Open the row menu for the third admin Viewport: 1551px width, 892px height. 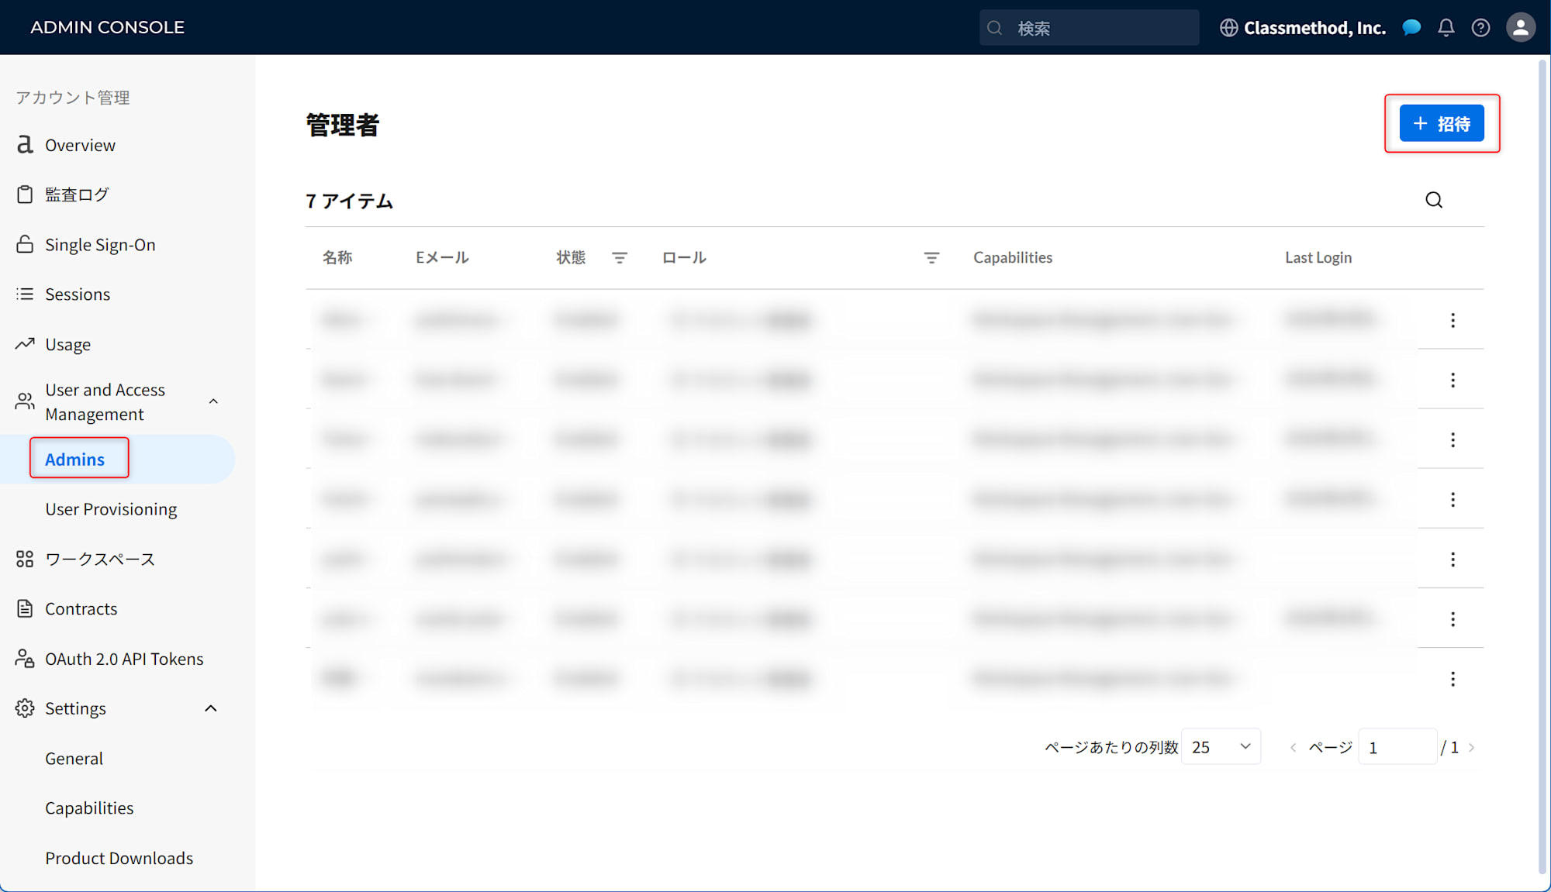click(x=1453, y=439)
